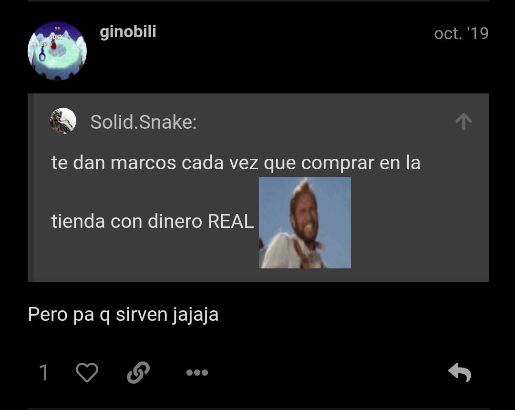The width and height of the screenshot is (515, 410).
Task: Open the post permalink via oct. '19
Action: [x=461, y=33]
